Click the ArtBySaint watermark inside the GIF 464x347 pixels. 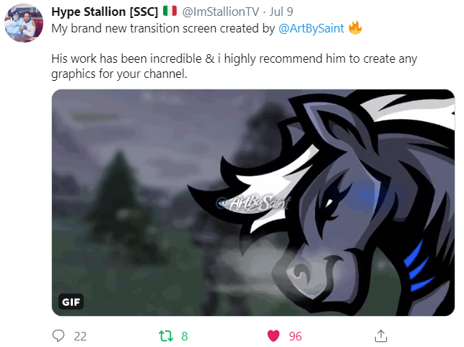coord(253,203)
